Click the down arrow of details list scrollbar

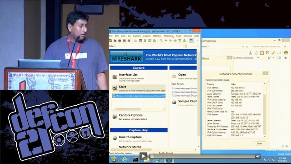click(x=265, y=136)
